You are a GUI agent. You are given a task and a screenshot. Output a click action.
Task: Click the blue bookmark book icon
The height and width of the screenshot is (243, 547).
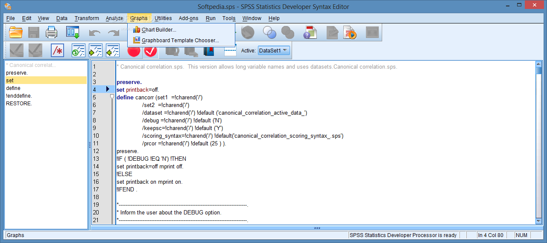click(209, 51)
